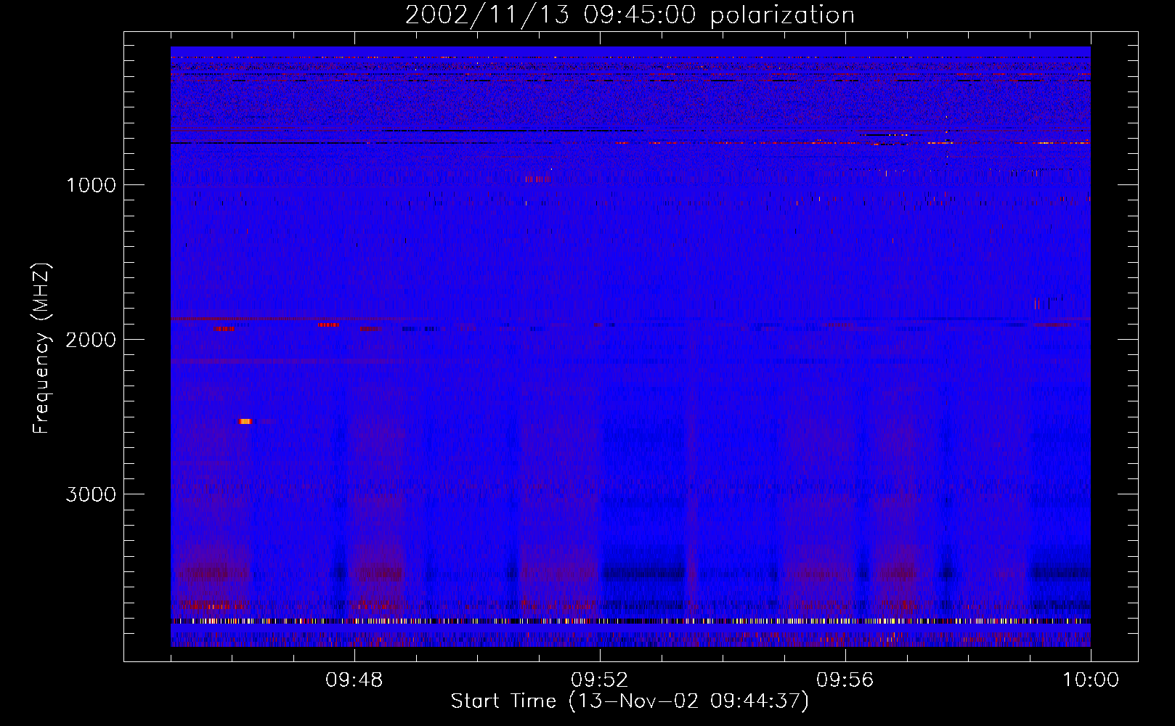Click the '3000' frequency axis label
The width and height of the screenshot is (1175, 726).
coord(91,494)
